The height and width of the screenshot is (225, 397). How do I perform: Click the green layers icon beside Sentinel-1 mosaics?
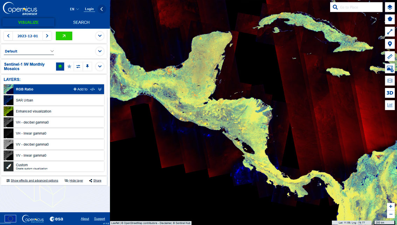coord(60,66)
